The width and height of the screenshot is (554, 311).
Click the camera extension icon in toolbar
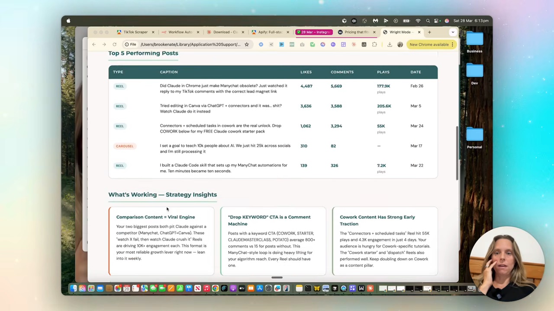click(x=302, y=44)
